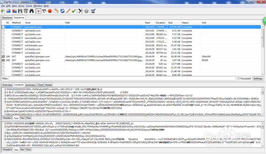
Task: Click the 3.57 MB size cell
Action: tap(174, 64)
